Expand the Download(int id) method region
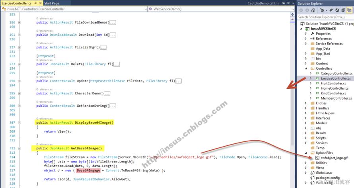Image resolution: width=354 pixels, height=188 pixels. [19, 35]
